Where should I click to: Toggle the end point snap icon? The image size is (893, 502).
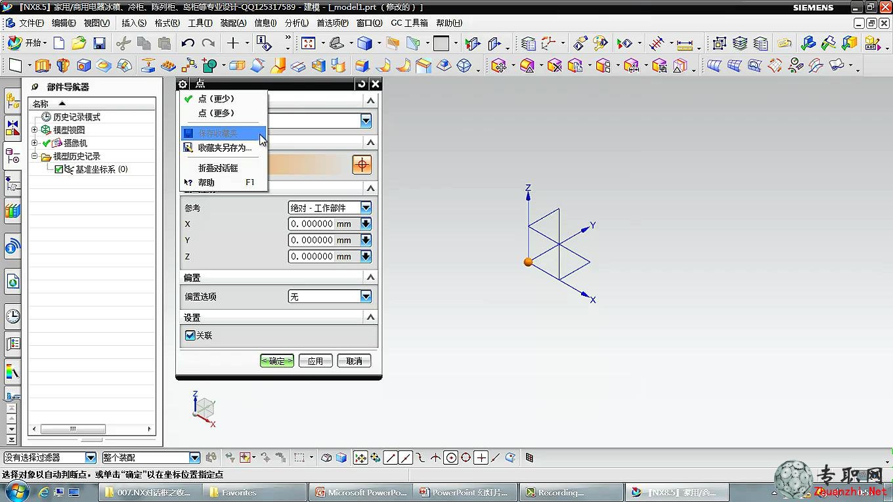click(391, 458)
